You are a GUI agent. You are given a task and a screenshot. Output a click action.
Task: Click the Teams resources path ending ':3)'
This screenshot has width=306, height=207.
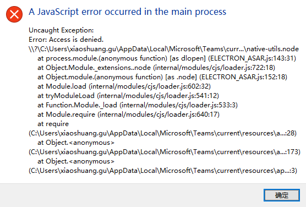tap(163, 171)
